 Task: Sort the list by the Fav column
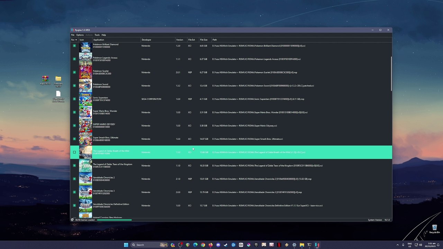74,40
